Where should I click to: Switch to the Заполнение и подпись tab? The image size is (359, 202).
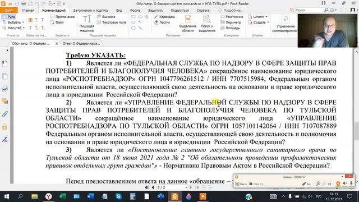coord(91,10)
